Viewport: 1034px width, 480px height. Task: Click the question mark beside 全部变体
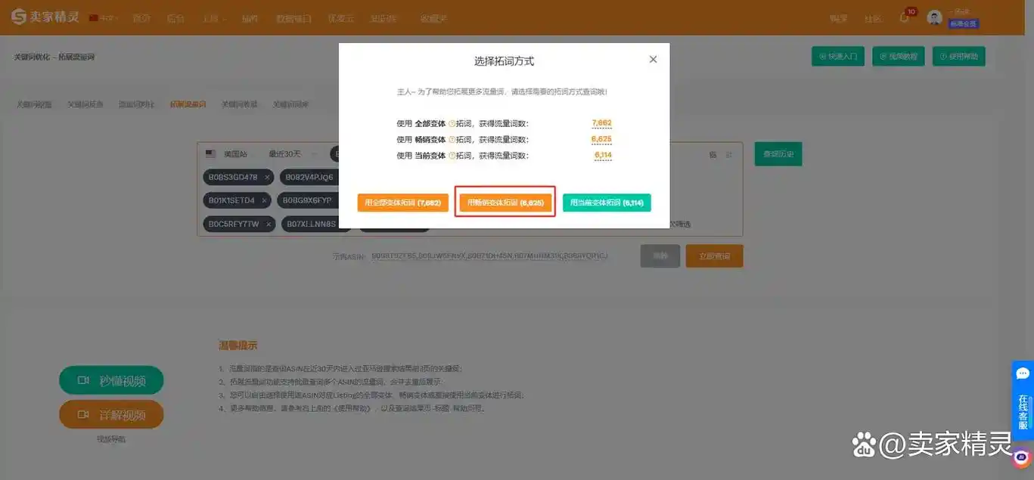[451, 123]
